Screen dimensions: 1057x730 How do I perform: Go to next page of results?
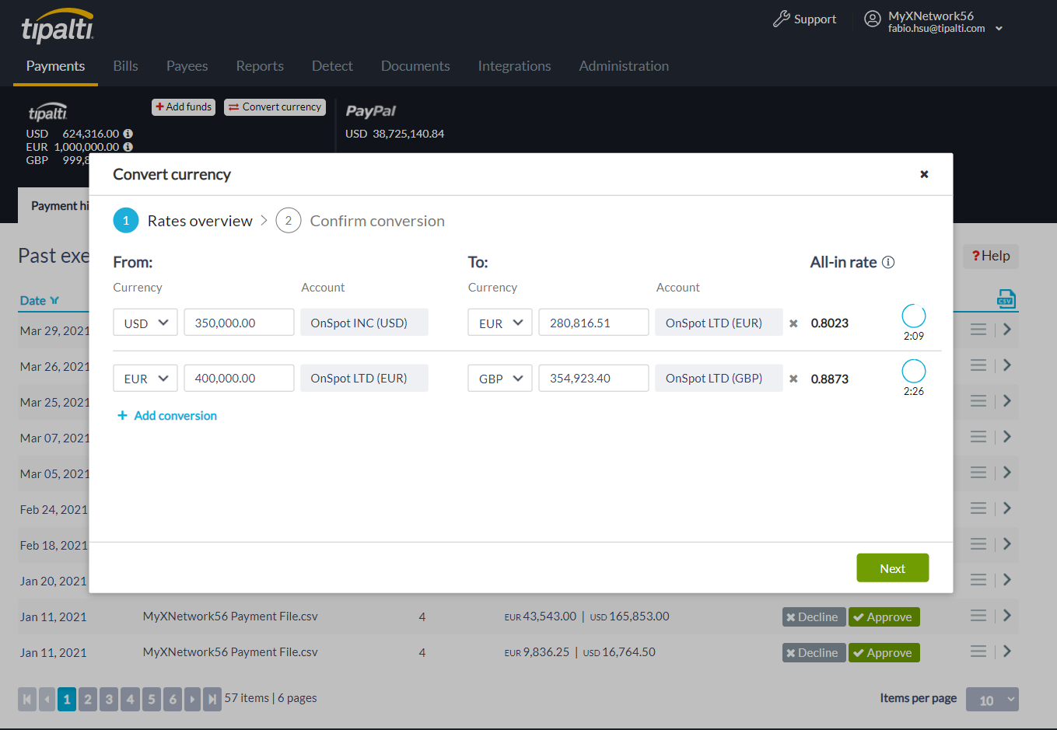pos(193,699)
